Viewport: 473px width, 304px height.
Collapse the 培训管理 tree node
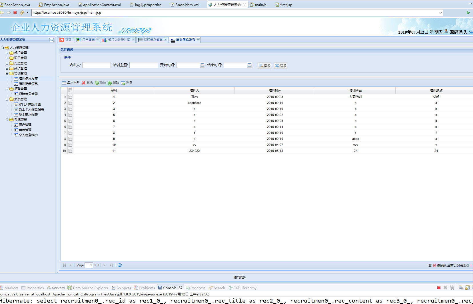[x=7, y=74]
